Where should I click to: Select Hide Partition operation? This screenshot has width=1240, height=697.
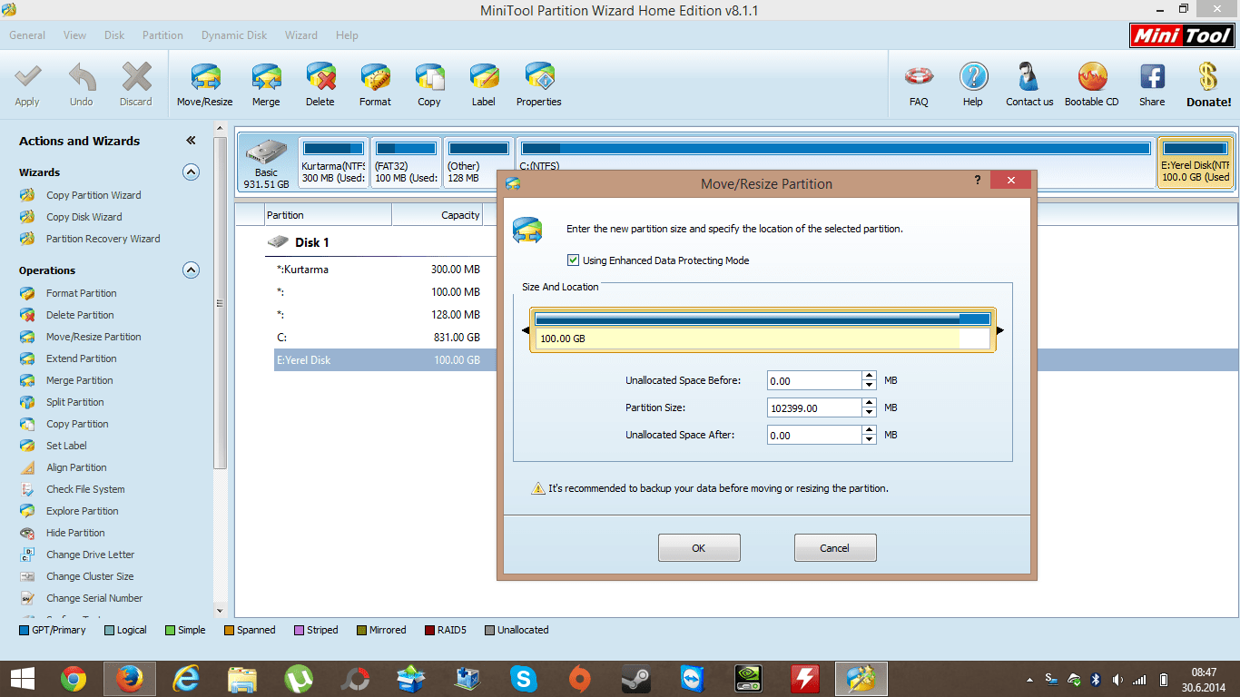tap(75, 533)
